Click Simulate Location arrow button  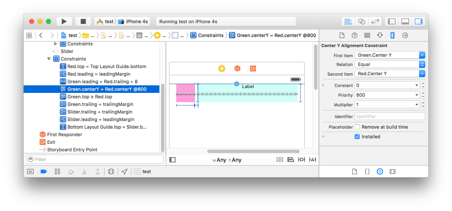(124, 172)
